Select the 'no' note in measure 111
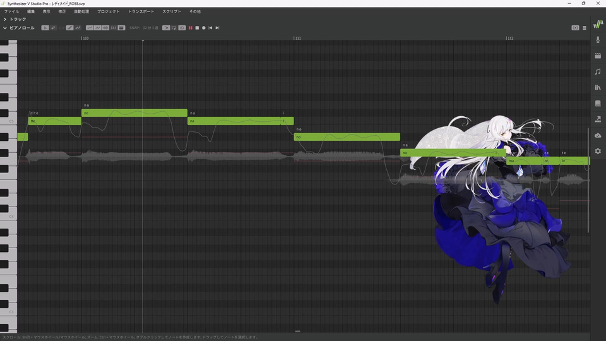The image size is (606, 341). [347, 137]
